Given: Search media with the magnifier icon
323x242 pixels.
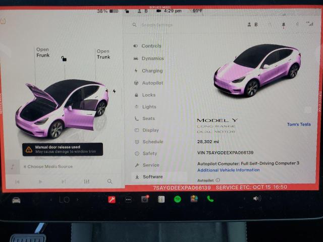Looking at the screenshot, I should (x=110, y=181).
